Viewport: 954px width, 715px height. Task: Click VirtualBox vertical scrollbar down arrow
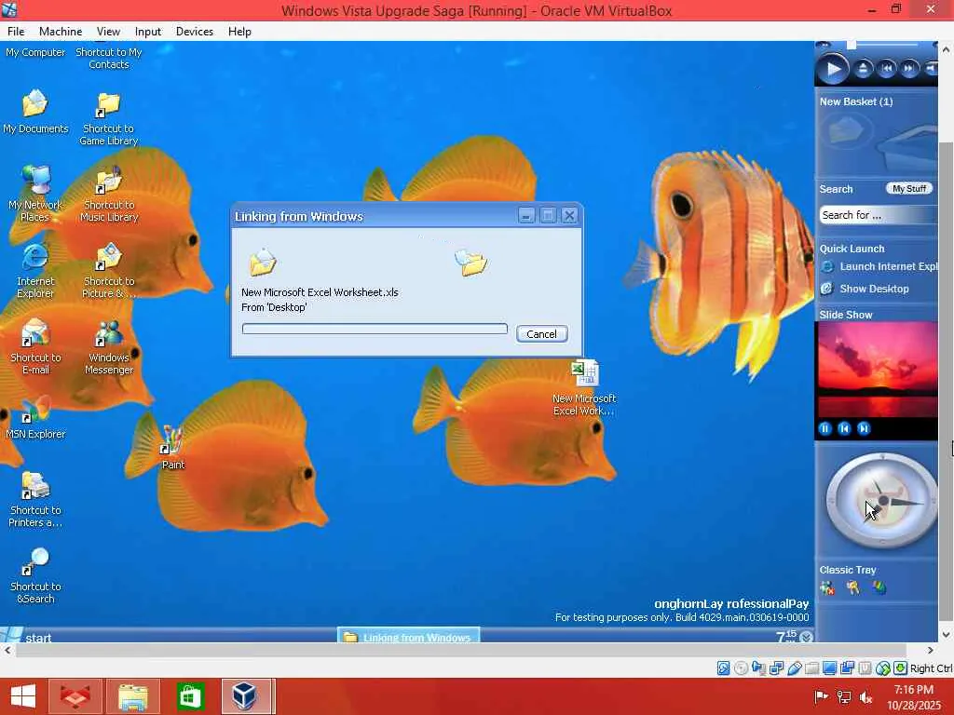click(x=947, y=635)
